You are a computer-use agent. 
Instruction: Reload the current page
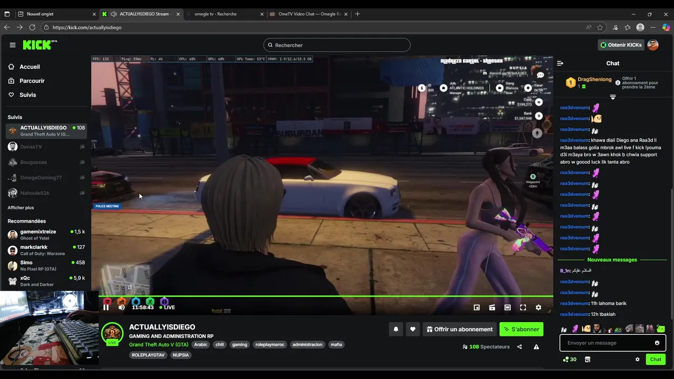32,27
